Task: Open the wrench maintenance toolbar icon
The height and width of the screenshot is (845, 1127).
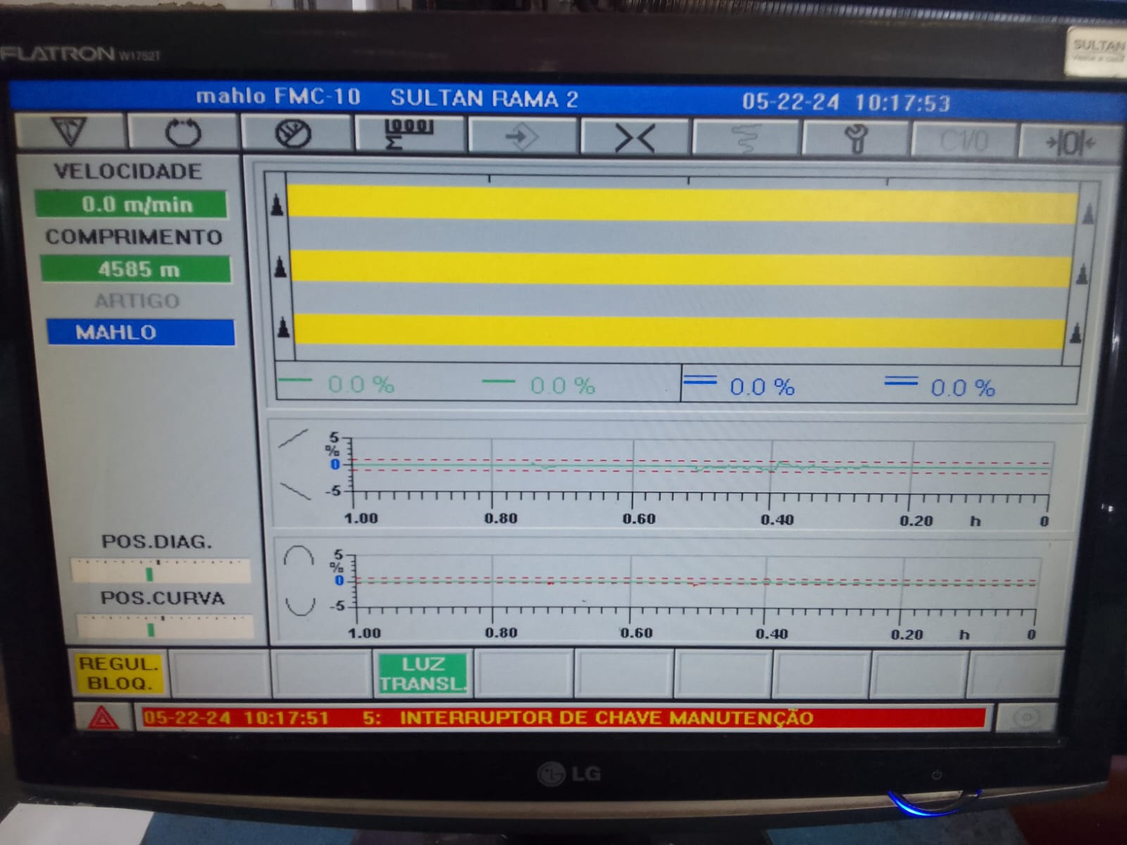Action: point(857,139)
